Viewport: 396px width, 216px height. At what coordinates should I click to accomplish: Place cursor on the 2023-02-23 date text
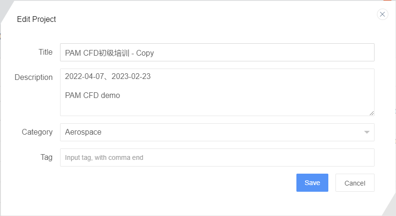coord(131,77)
